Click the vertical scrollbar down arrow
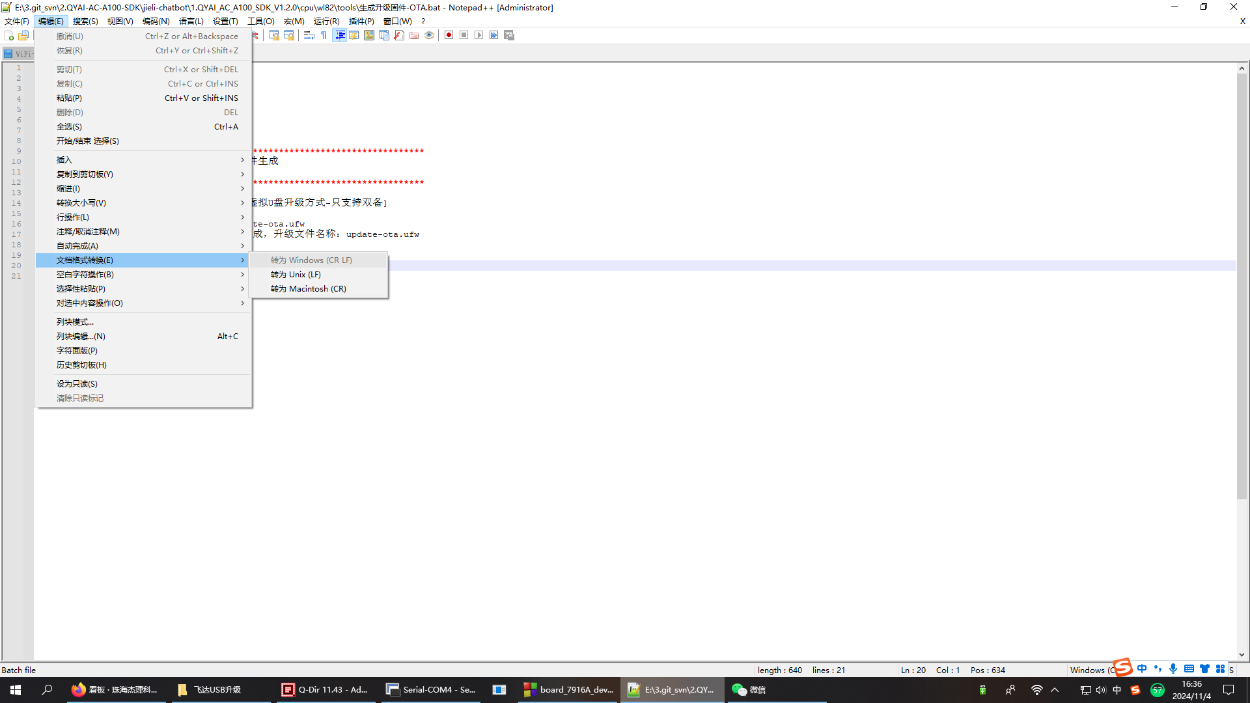The width and height of the screenshot is (1250, 703). coord(1242,655)
